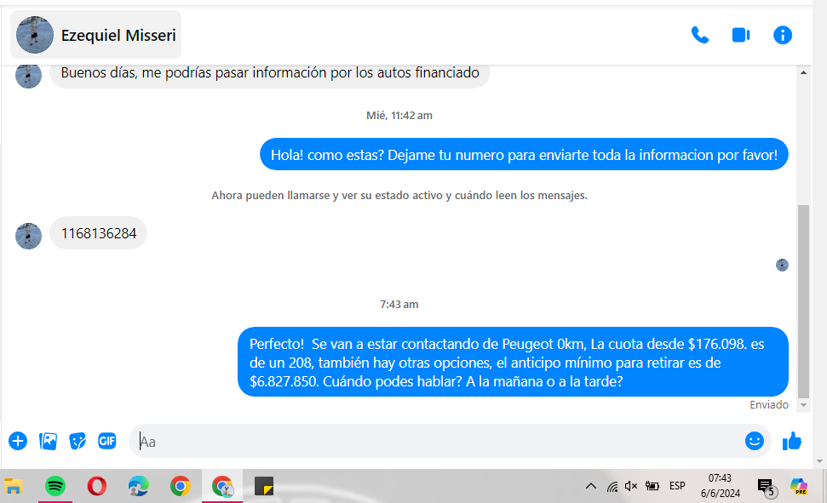Viewport: 827px width, 503px height.
Task: Click the 'Enviado' status label
Action: point(769,405)
